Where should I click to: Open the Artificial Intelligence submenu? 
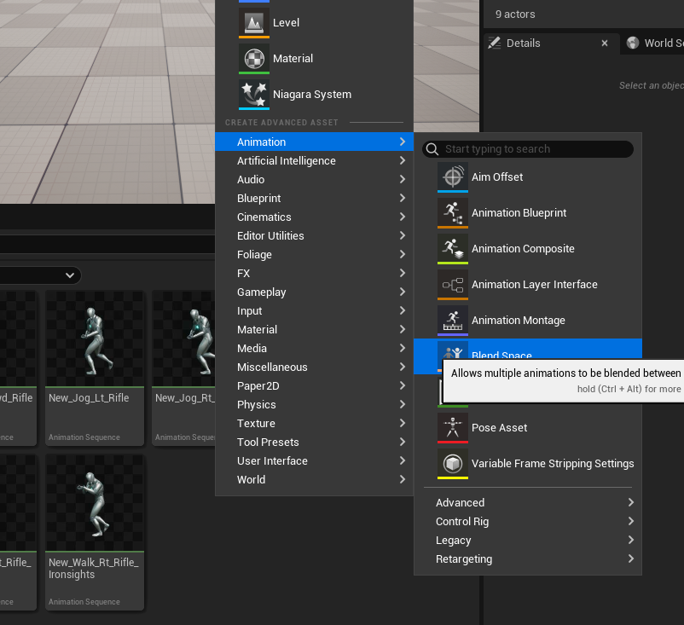314,160
